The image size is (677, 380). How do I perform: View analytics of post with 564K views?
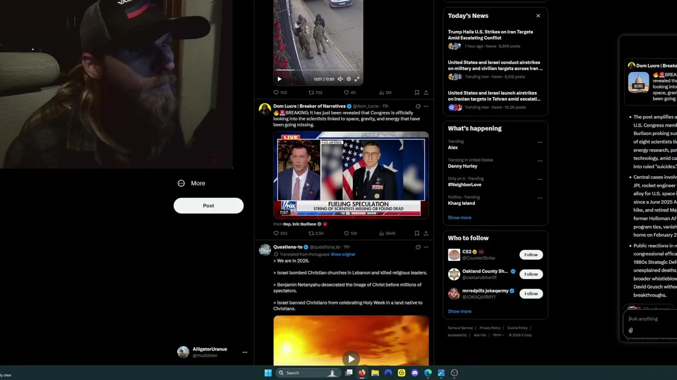click(387, 233)
